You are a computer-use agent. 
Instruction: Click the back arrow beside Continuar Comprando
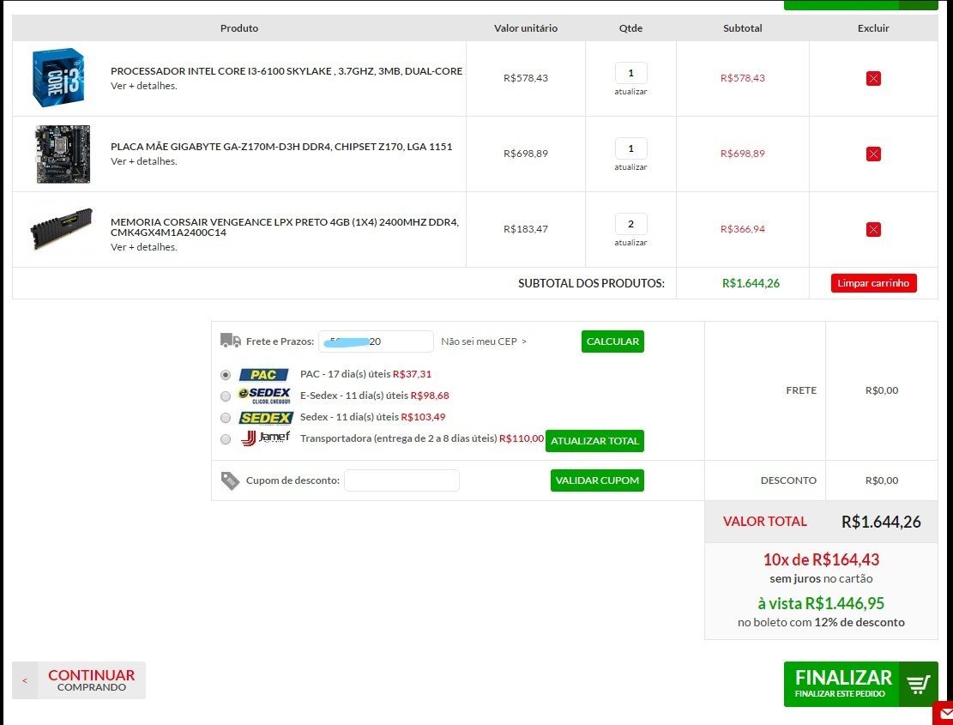point(25,680)
